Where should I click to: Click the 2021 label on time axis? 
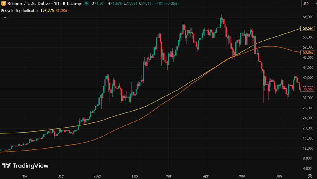(x=97, y=176)
